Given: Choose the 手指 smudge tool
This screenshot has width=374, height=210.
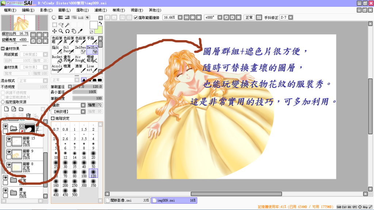Looking at the screenshot, I should (92, 40).
